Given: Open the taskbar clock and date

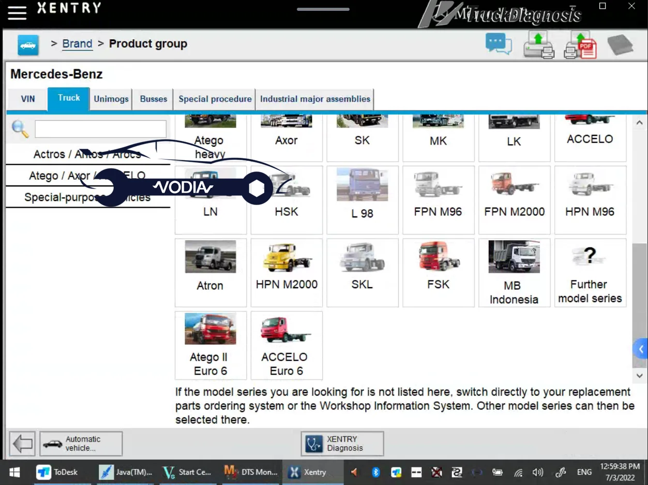Looking at the screenshot, I should tap(620, 472).
